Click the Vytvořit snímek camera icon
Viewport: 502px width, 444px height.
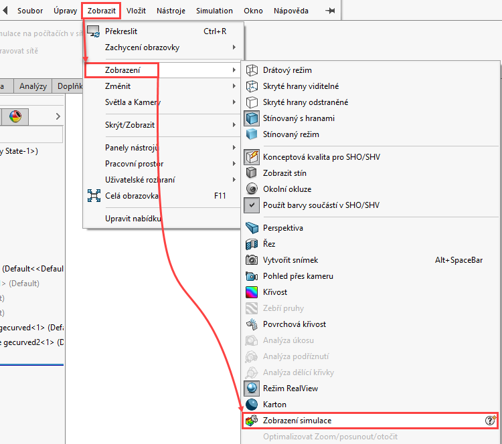click(x=252, y=259)
